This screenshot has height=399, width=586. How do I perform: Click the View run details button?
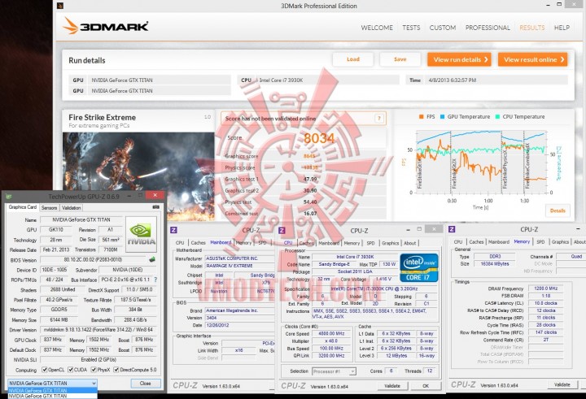pos(459,59)
